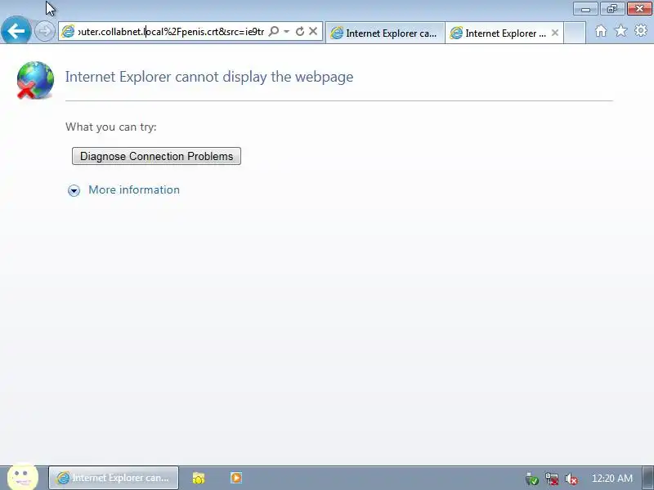Close the Internet Explorer window
Image resolution: width=654 pixels, height=490 pixels.
coord(639,9)
